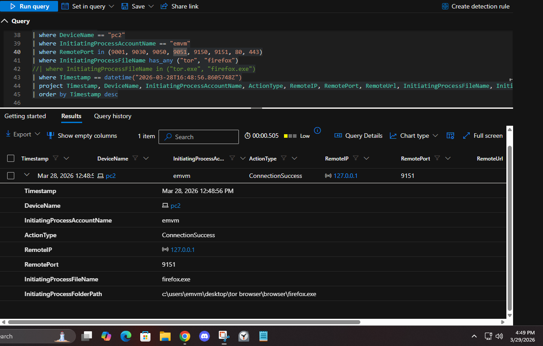The width and height of the screenshot is (543, 346).
Task: Open the 127.0.0.1 RemoteIP link in details
Action: click(182, 250)
